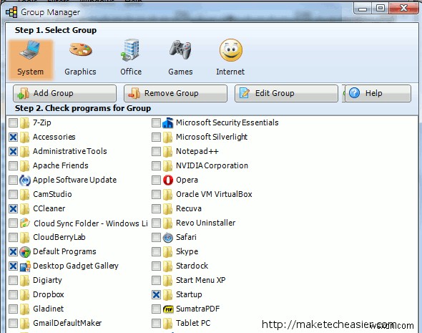
Task: Click the Gladinet folder icon
Action: 24,309
